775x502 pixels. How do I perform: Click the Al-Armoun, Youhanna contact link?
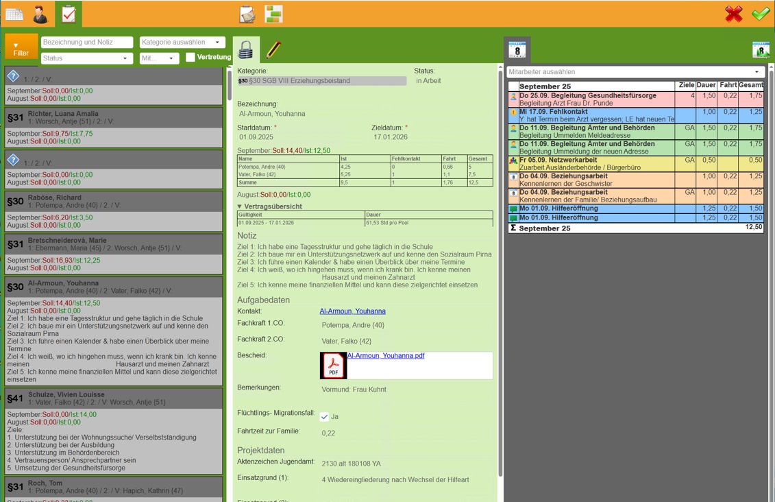[352, 311]
